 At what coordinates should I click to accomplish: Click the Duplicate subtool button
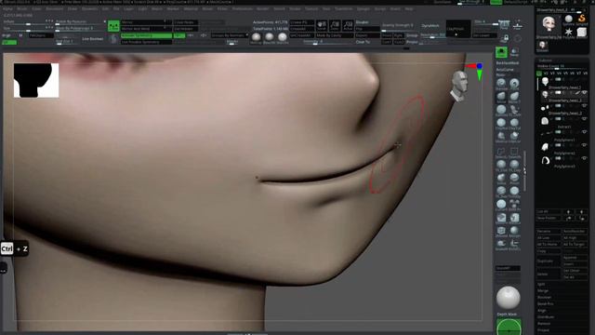point(548,261)
